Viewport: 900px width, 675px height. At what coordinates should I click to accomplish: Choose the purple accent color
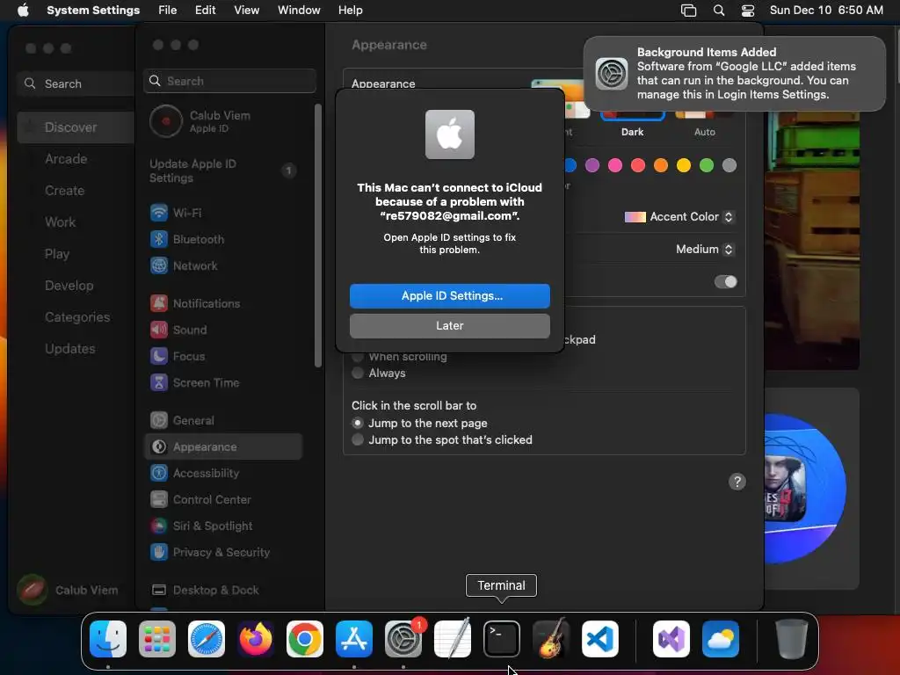(592, 165)
